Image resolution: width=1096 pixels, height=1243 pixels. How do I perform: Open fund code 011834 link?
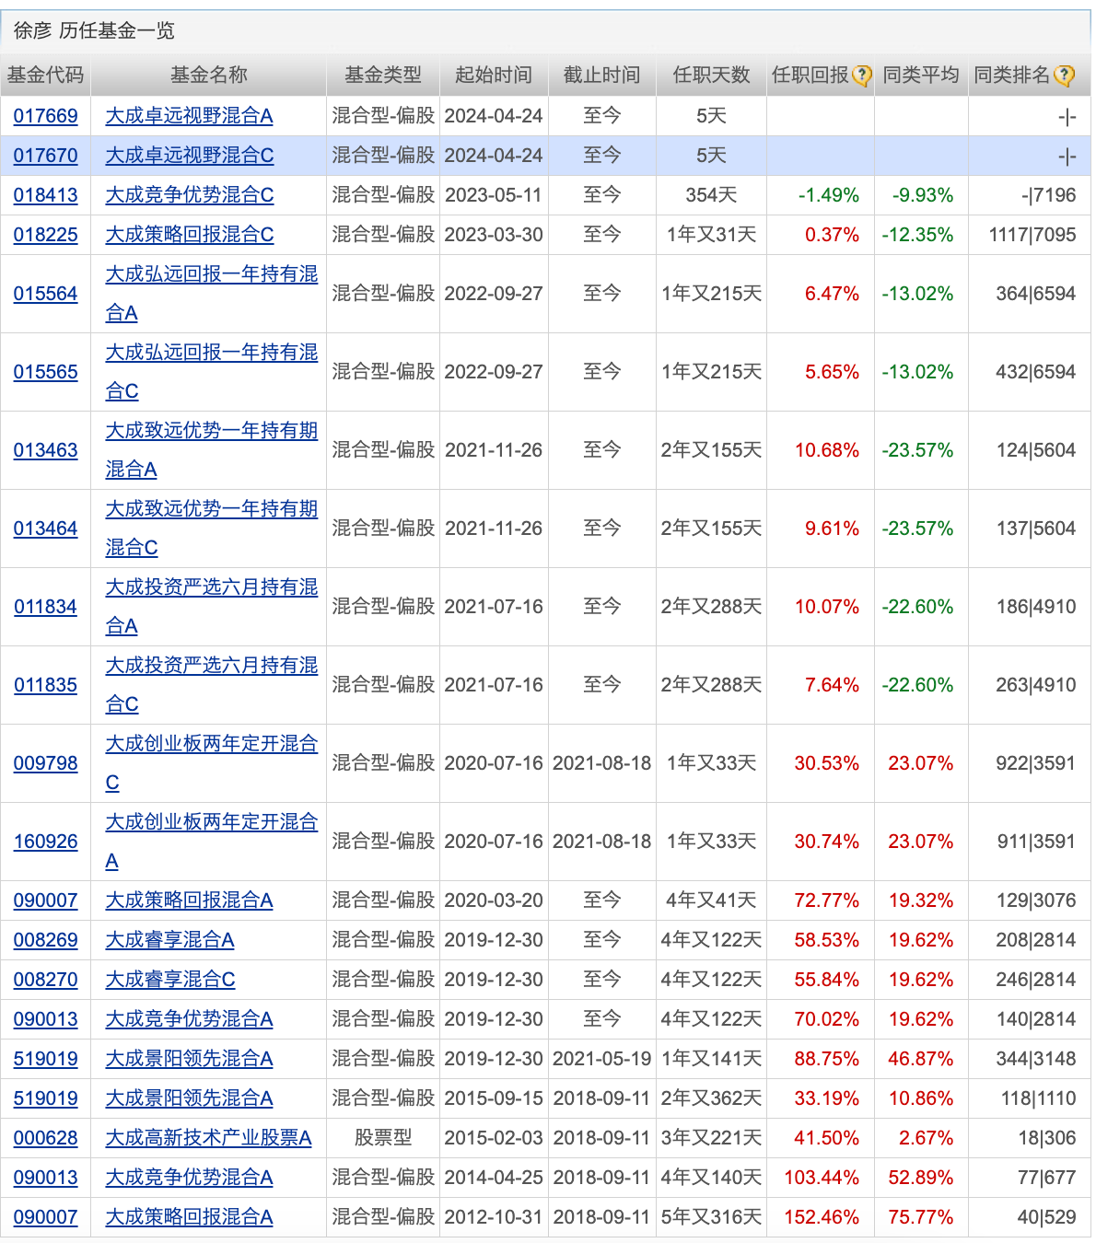tap(46, 607)
